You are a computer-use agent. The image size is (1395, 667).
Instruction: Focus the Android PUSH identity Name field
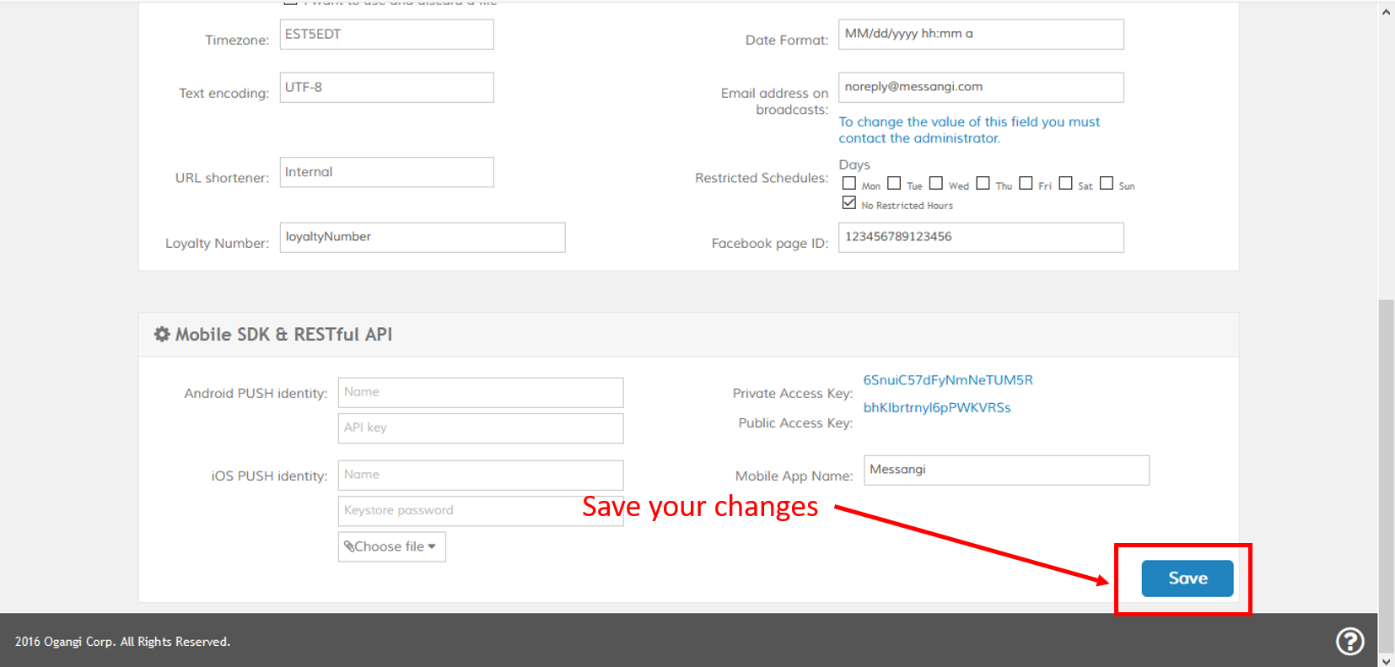(x=481, y=392)
